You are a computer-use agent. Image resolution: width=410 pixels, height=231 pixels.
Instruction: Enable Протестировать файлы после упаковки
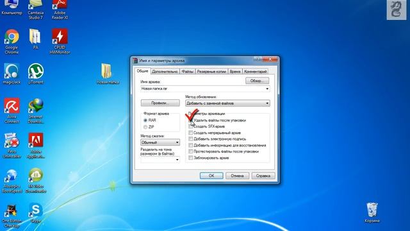(191, 151)
